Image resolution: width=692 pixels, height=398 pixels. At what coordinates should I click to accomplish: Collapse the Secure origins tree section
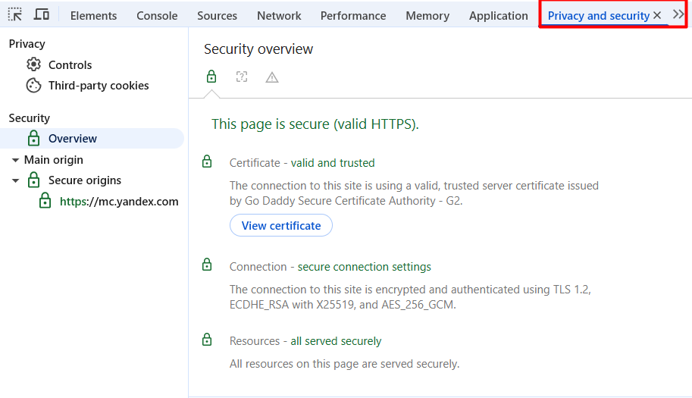(15, 180)
